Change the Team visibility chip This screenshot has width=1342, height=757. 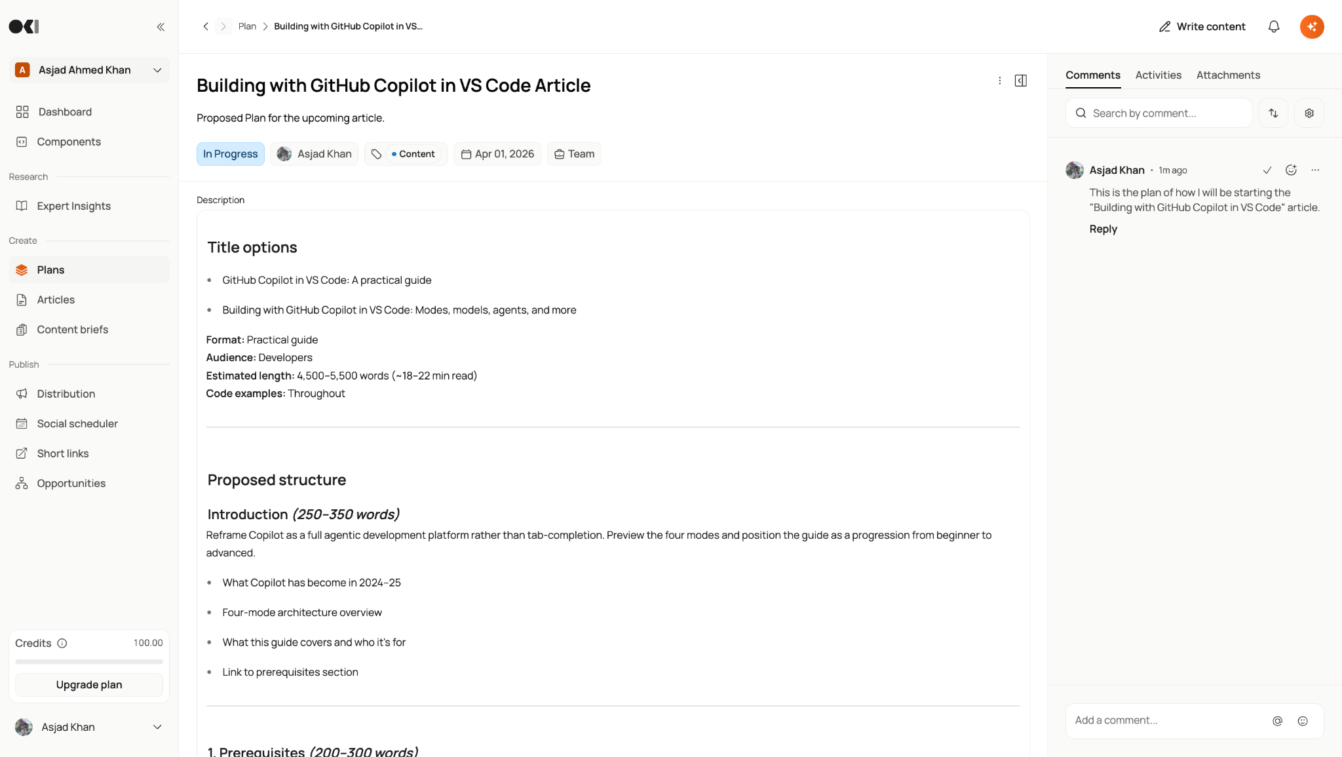coord(574,154)
